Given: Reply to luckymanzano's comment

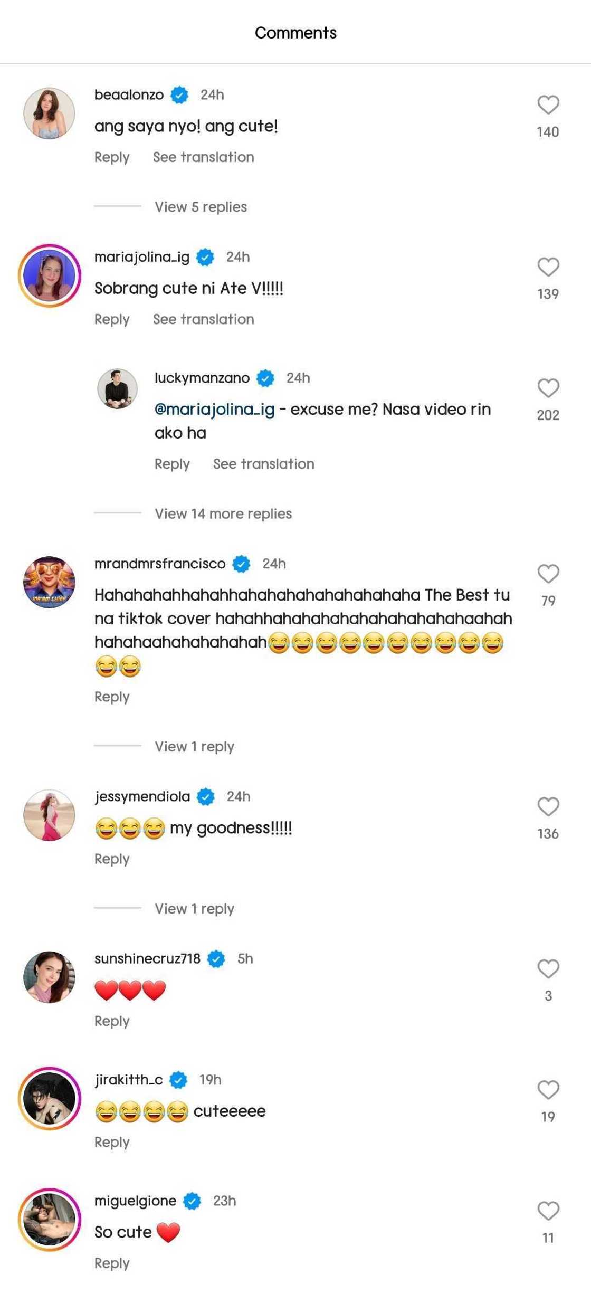Looking at the screenshot, I should click(x=171, y=464).
